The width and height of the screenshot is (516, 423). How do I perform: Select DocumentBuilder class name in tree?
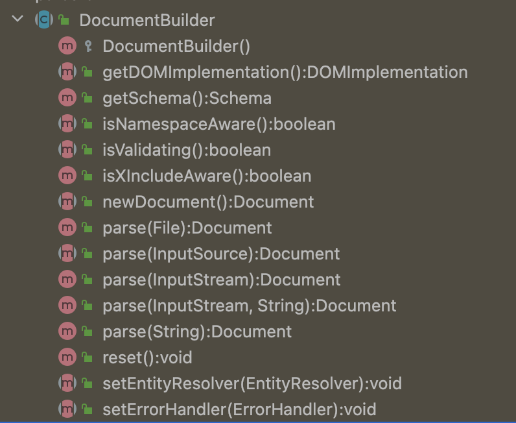[147, 20]
